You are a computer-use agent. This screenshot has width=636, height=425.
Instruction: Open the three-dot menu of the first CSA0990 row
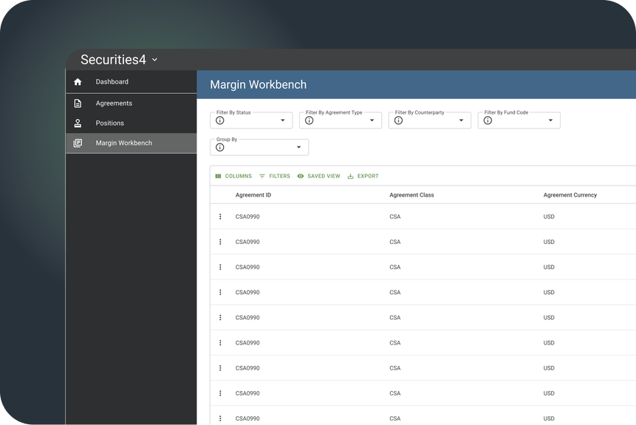[x=220, y=217]
